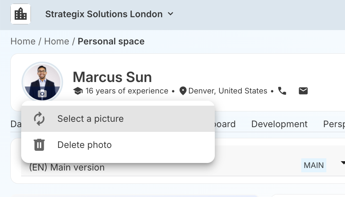The height and width of the screenshot is (197, 345).
Task: Choose 'Delete photo' from the menu
Action: coord(84,145)
